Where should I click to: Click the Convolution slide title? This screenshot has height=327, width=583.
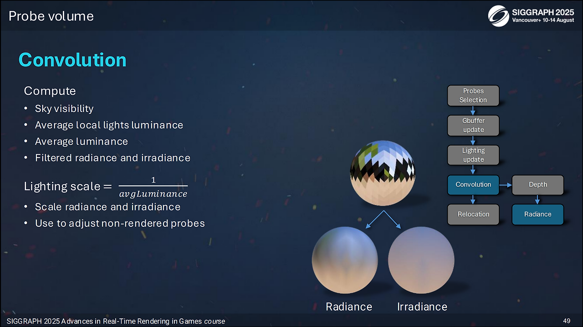point(72,60)
